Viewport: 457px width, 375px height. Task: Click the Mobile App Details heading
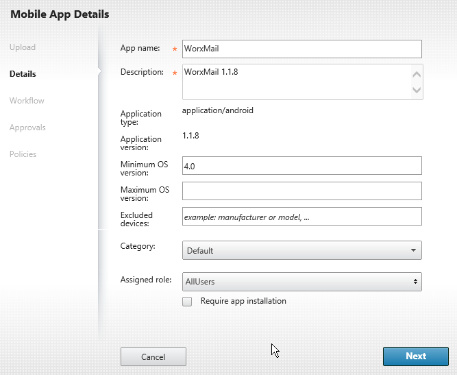tap(60, 13)
